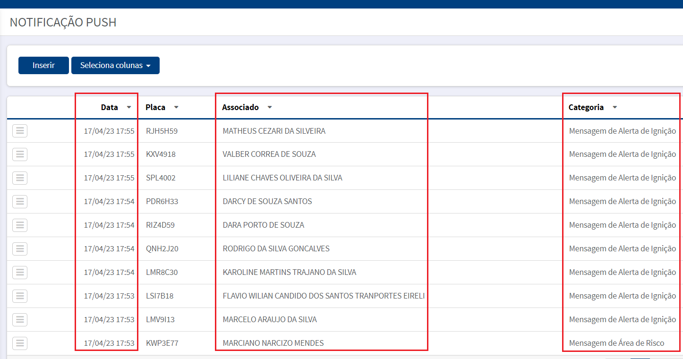This screenshot has width=683, height=359.
Task: Click associate DARA PORTO DE SOUZA
Action: [264, 225]
